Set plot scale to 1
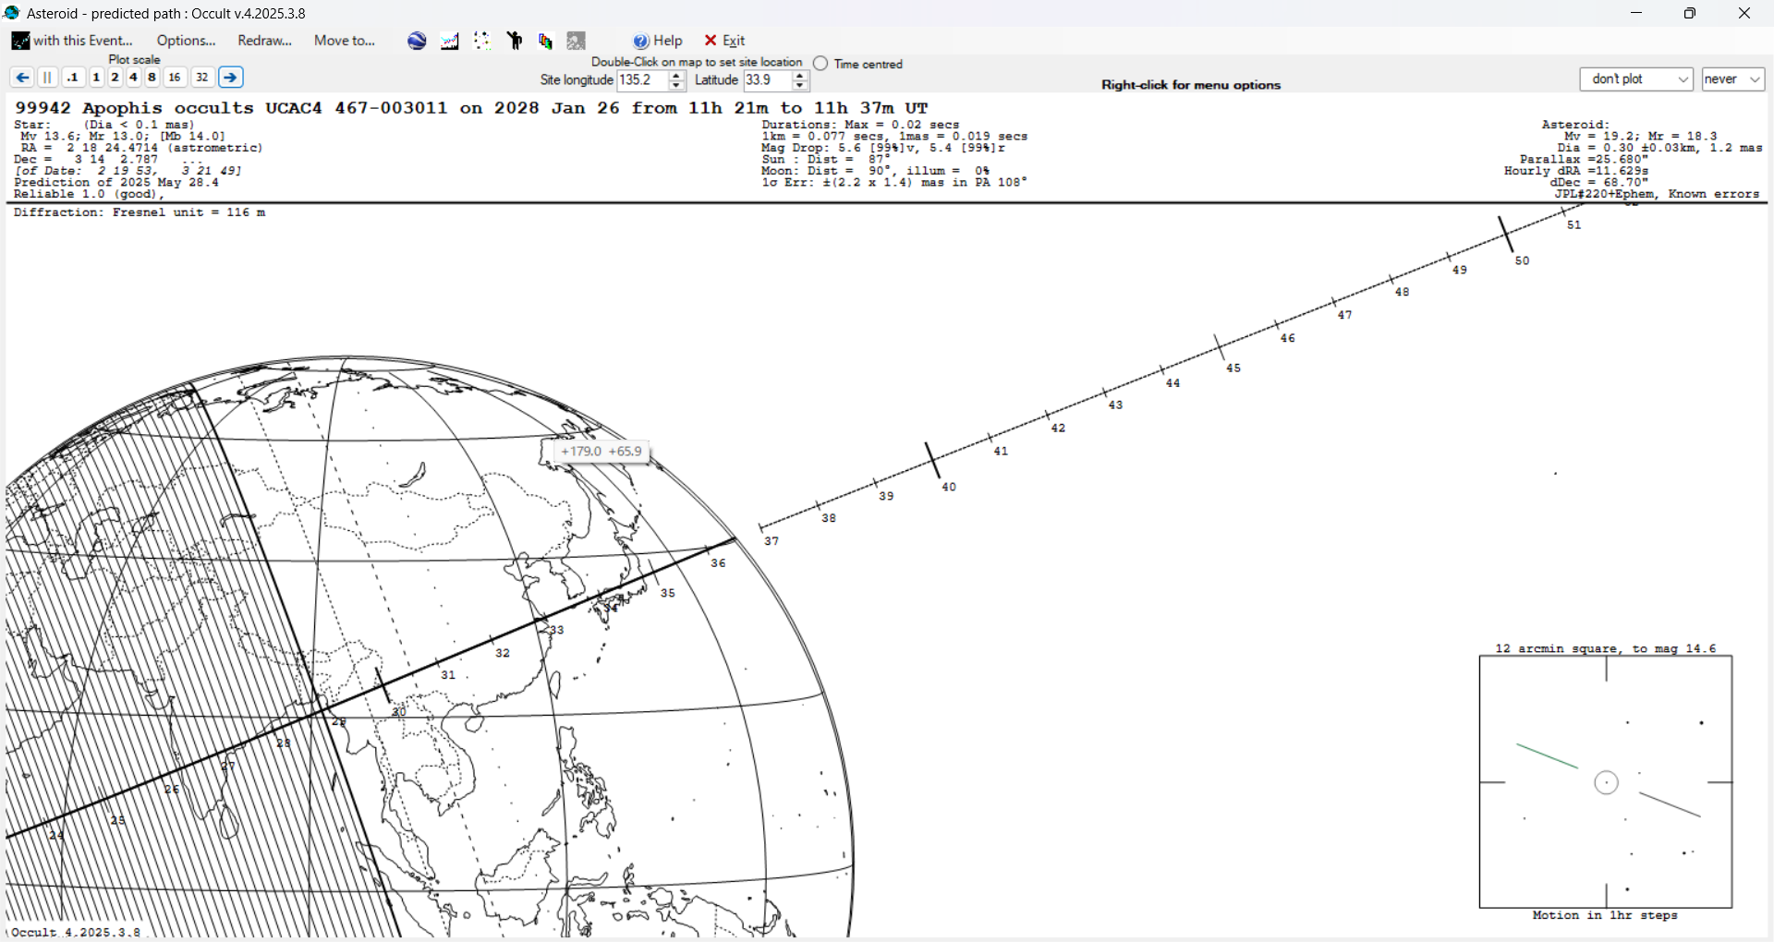1774x942 pixels. [x=96, y=78]
